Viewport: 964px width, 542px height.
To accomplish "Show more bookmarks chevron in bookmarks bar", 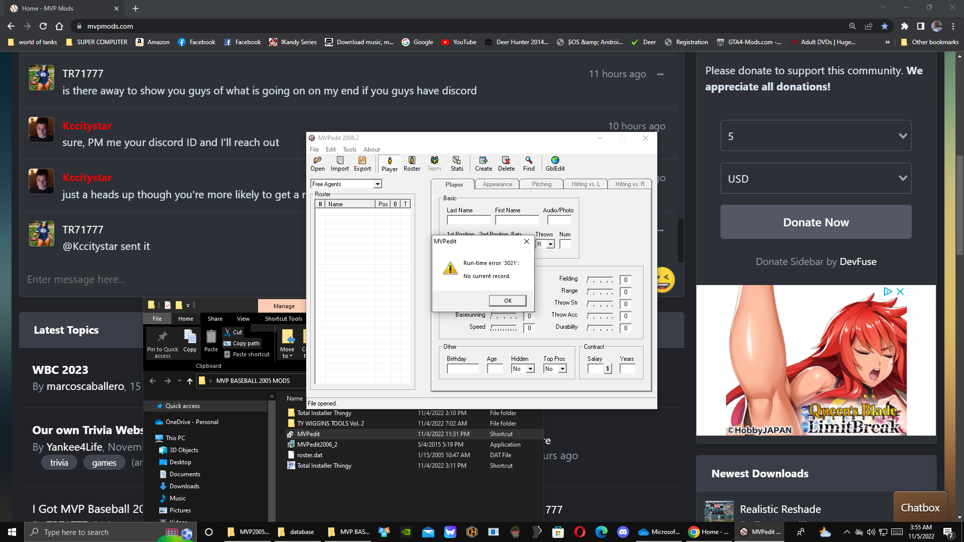I will coord(887,42).
